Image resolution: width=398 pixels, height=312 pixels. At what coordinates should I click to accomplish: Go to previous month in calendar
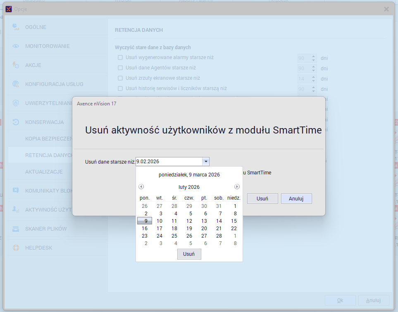[x=141, y=186]
